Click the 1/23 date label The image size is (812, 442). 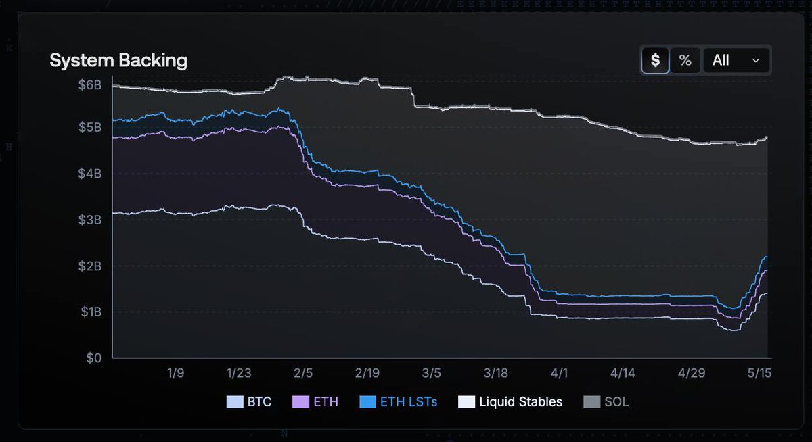click(239, 372)
